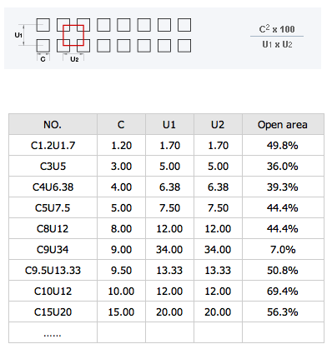Click the red square in the diagram
This screenshot has width=332, height=349.
[x=73, y=35]
